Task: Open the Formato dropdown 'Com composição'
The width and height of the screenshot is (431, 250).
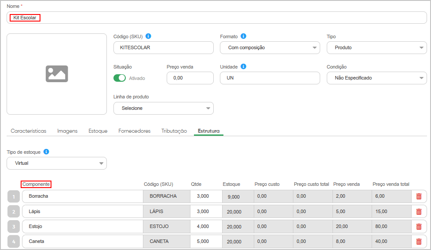Action: pyautogui.click(x=270, y=47)
